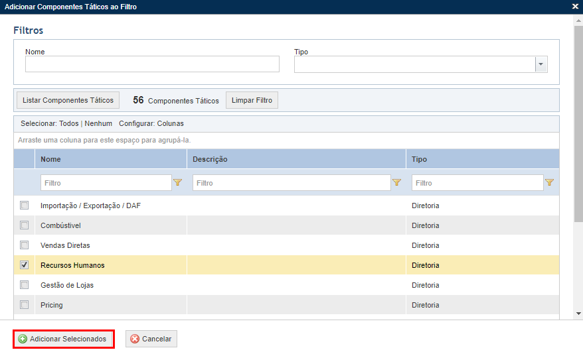Screen dimensions: 583x356
Task: Check the Importação / Exportação / DAF checkbox
Action: tap(24, 206)
